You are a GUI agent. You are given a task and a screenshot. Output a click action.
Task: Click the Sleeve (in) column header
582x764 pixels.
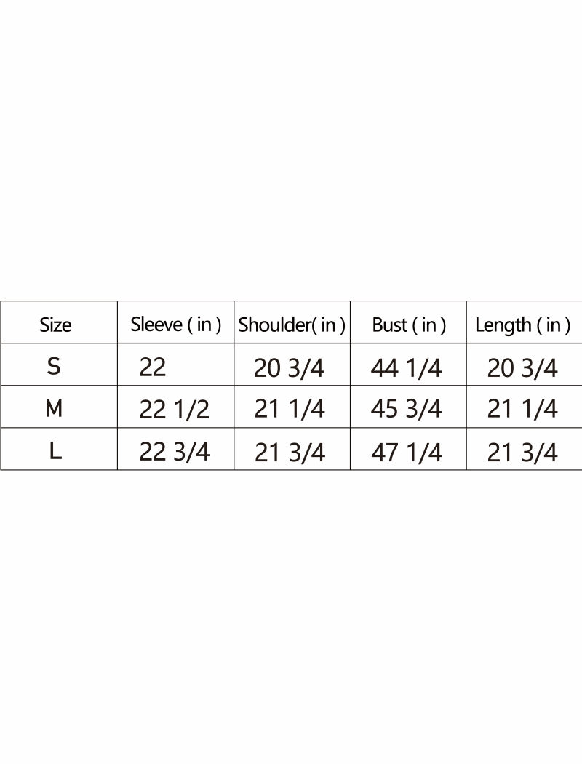click(x=175, y=325)
